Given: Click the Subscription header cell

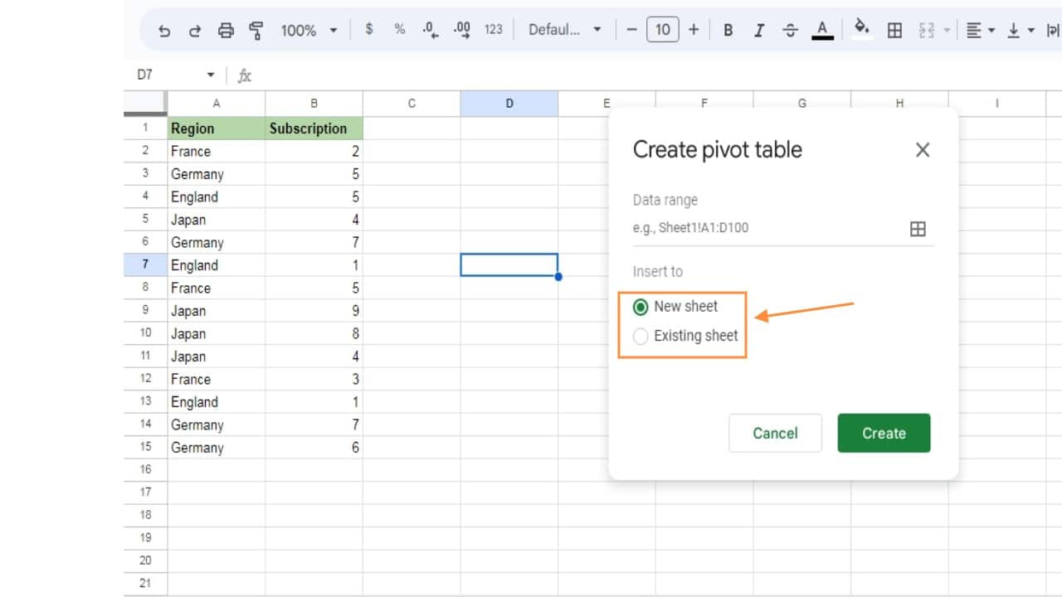Looking at the screenshot, I should 314,128.
